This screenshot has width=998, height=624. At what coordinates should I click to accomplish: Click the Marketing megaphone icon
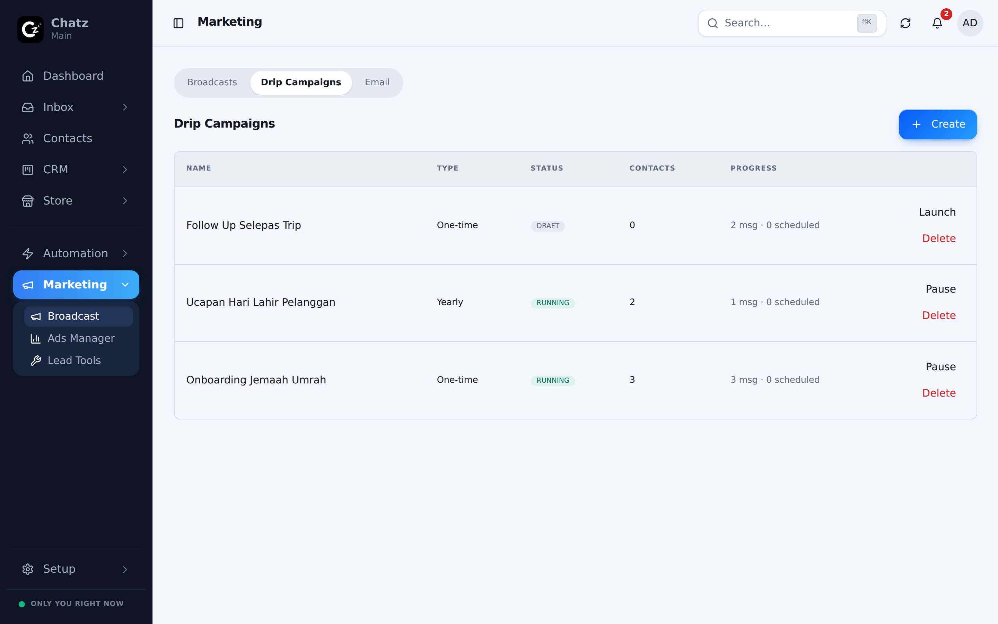[28, 285]
